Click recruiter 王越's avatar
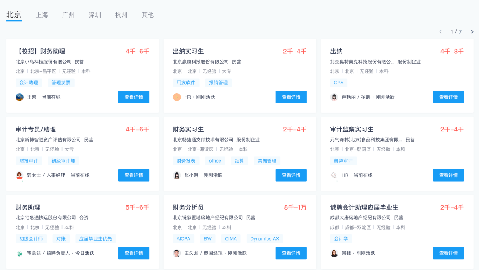Image resolution: width=479 pixels, height=270 pixels. tap(20, 97)
